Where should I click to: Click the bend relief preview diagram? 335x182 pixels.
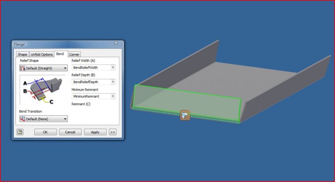[x=43, y=90]
